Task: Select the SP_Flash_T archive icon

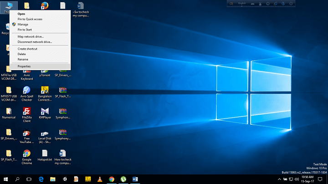Action: point(63,92)
